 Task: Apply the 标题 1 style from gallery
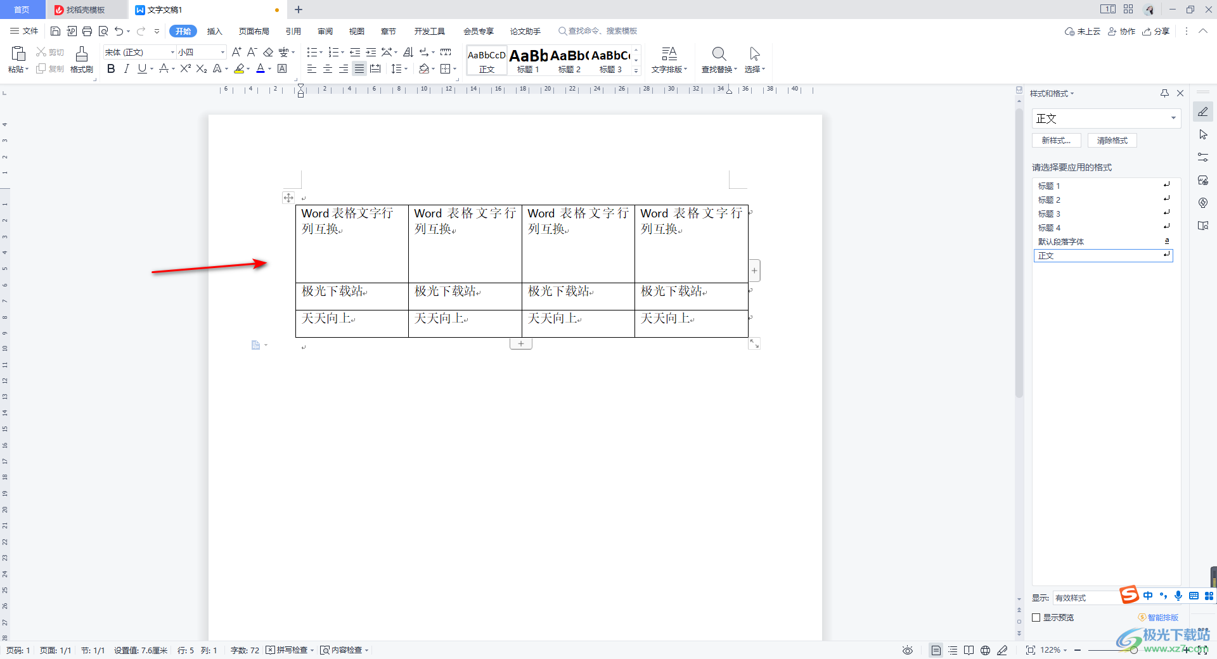[528, 61]
